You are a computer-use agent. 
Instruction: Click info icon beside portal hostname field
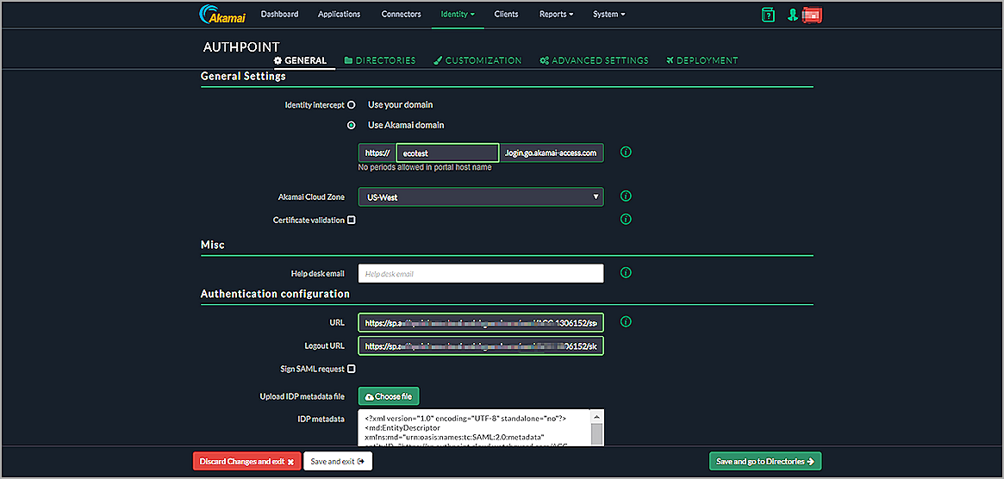[627, 152]
